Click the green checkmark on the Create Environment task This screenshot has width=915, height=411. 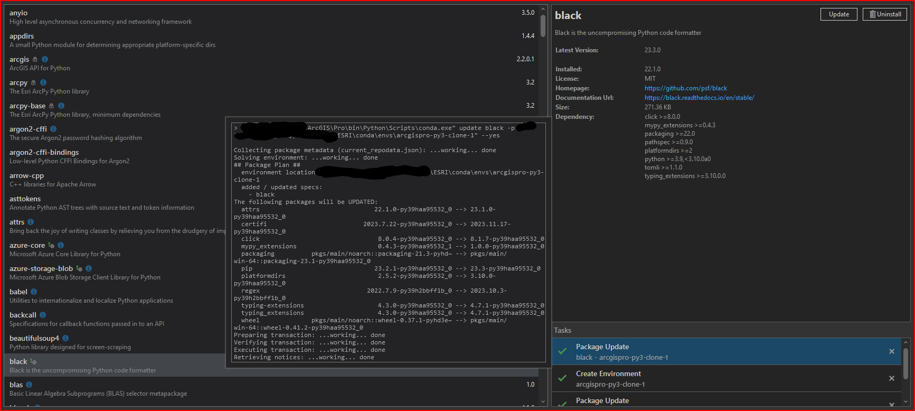pyautogui.click(x=563, y=378)
